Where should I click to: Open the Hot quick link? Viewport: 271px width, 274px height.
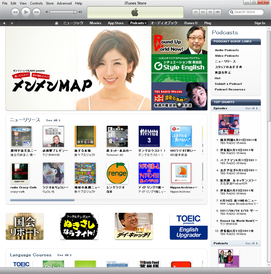pos(217,78)
